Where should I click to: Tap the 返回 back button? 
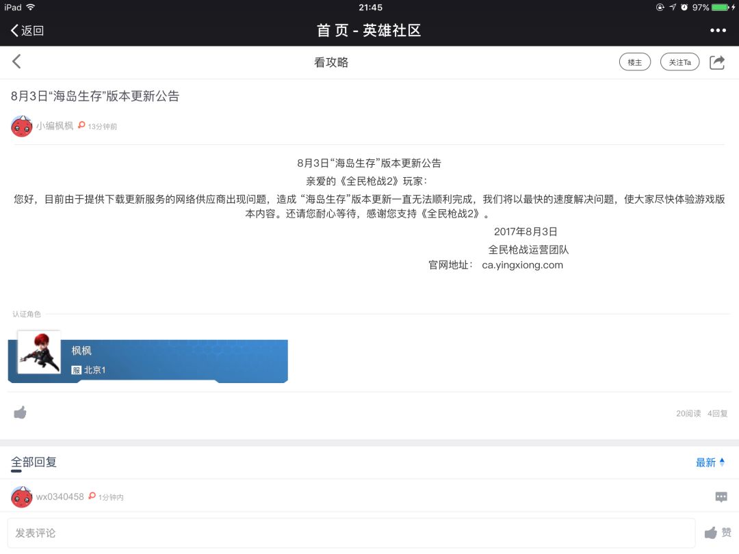pos(27,31)
